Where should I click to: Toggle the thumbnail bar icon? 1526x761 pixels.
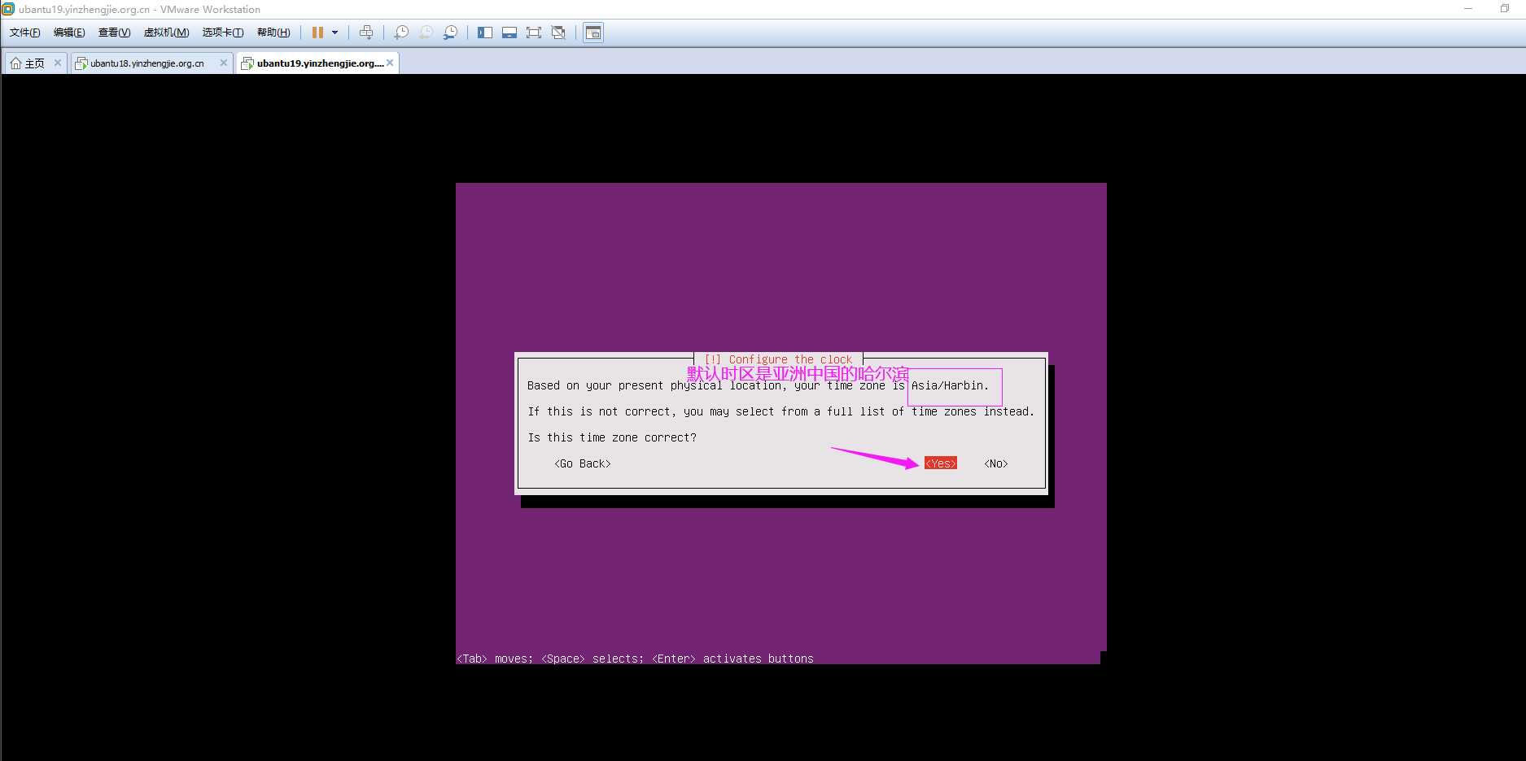point(509,33)
